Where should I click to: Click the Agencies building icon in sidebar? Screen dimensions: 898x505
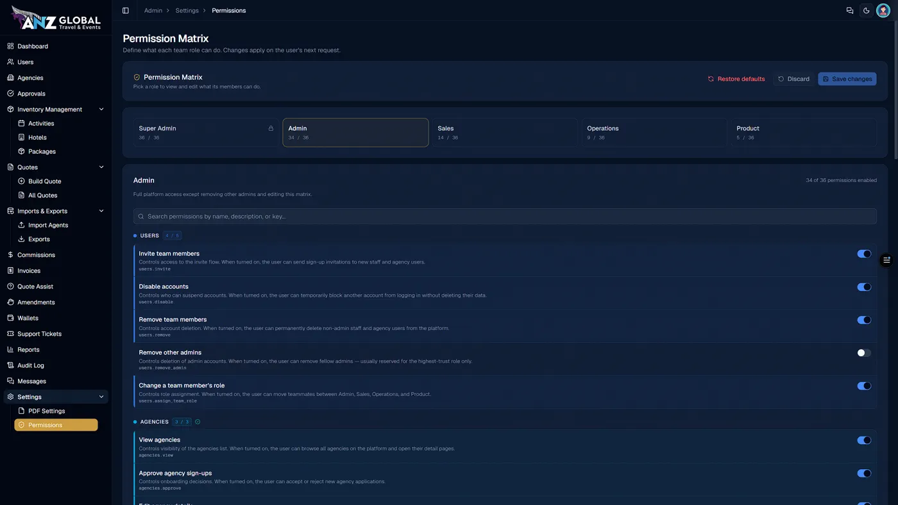tap(10, 78)
